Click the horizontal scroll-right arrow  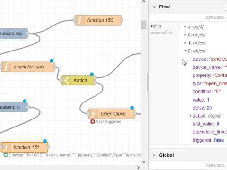139,168
